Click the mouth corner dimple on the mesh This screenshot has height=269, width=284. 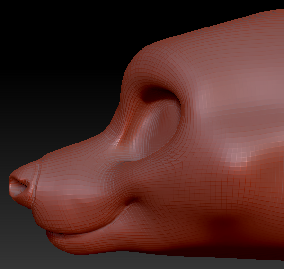tap(133, 201)
